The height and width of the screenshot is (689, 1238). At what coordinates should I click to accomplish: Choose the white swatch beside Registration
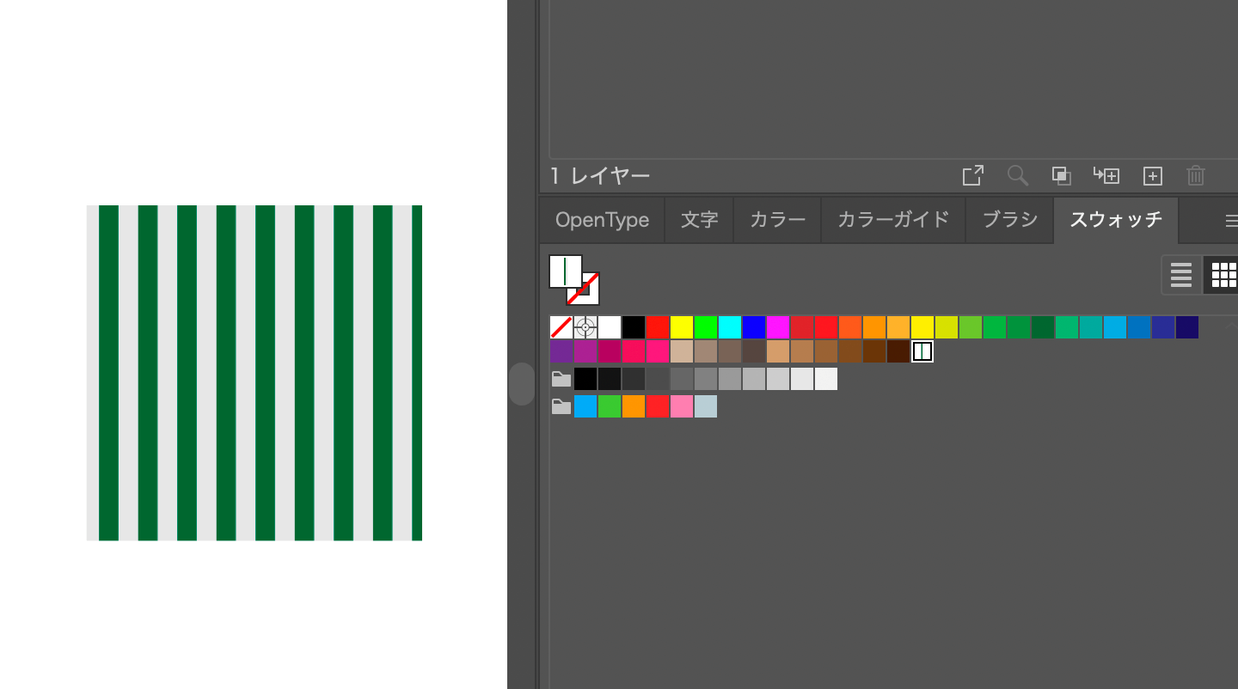[609, 327]
